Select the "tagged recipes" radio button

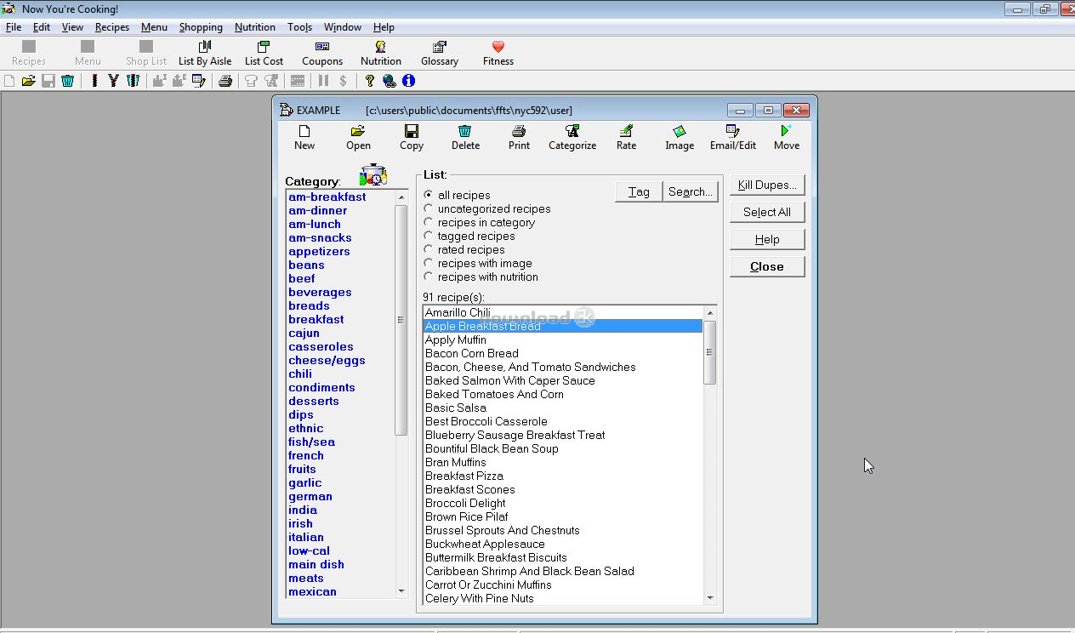pos(429,236)
